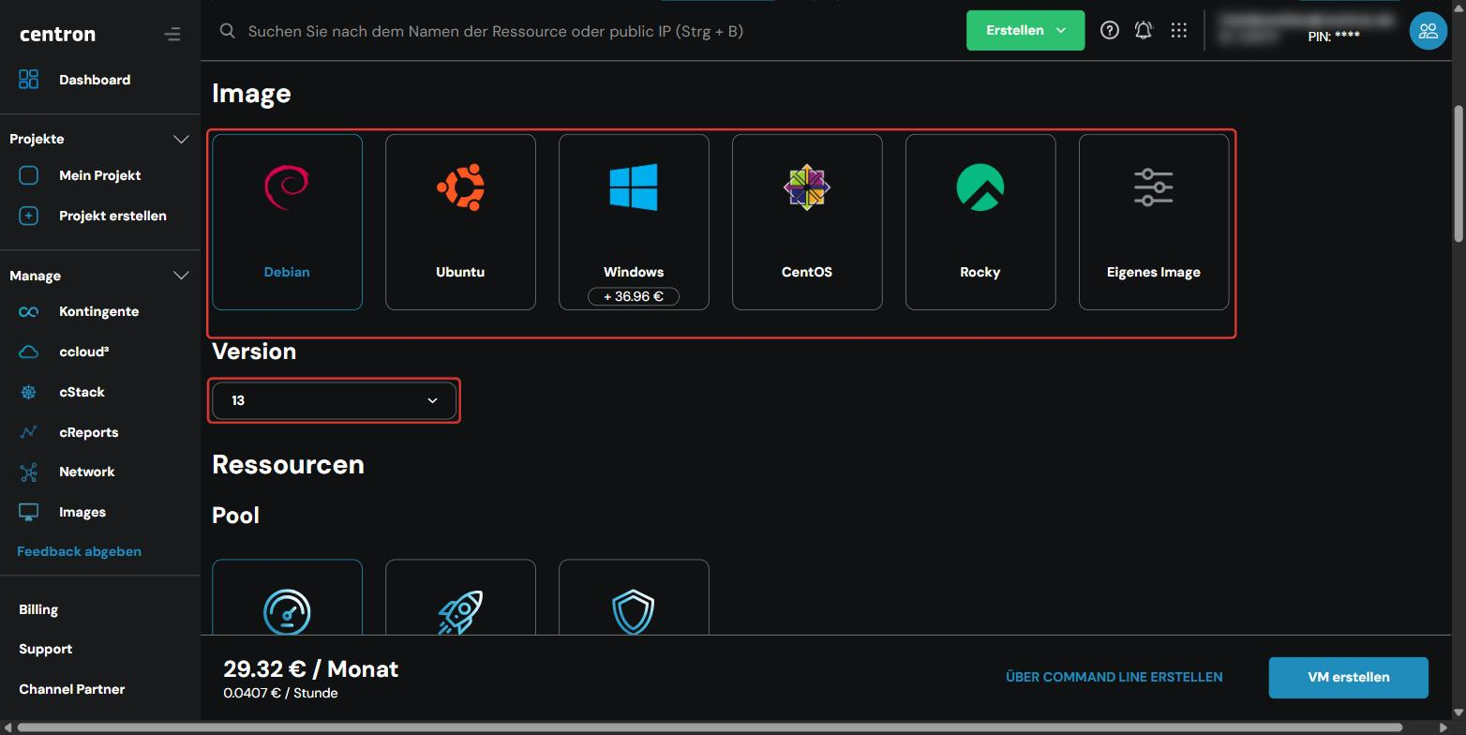The image size is (1466, 735).
Task: Open ccloud³ in sidebar
Action: [83, 352]
